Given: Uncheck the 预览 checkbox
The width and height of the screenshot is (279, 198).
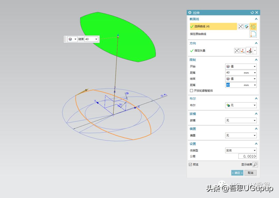Looking at the screenshot, I should point(190,164).
